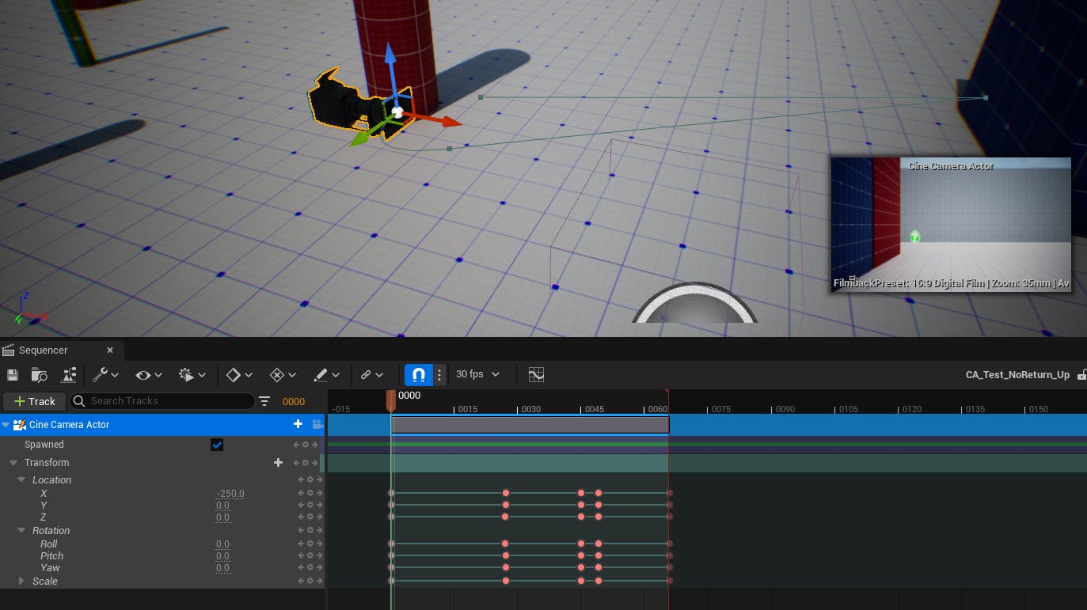Screen dimensions: 1087x610
Task: Open the pencil edit options menu
Action: point(326,374)
